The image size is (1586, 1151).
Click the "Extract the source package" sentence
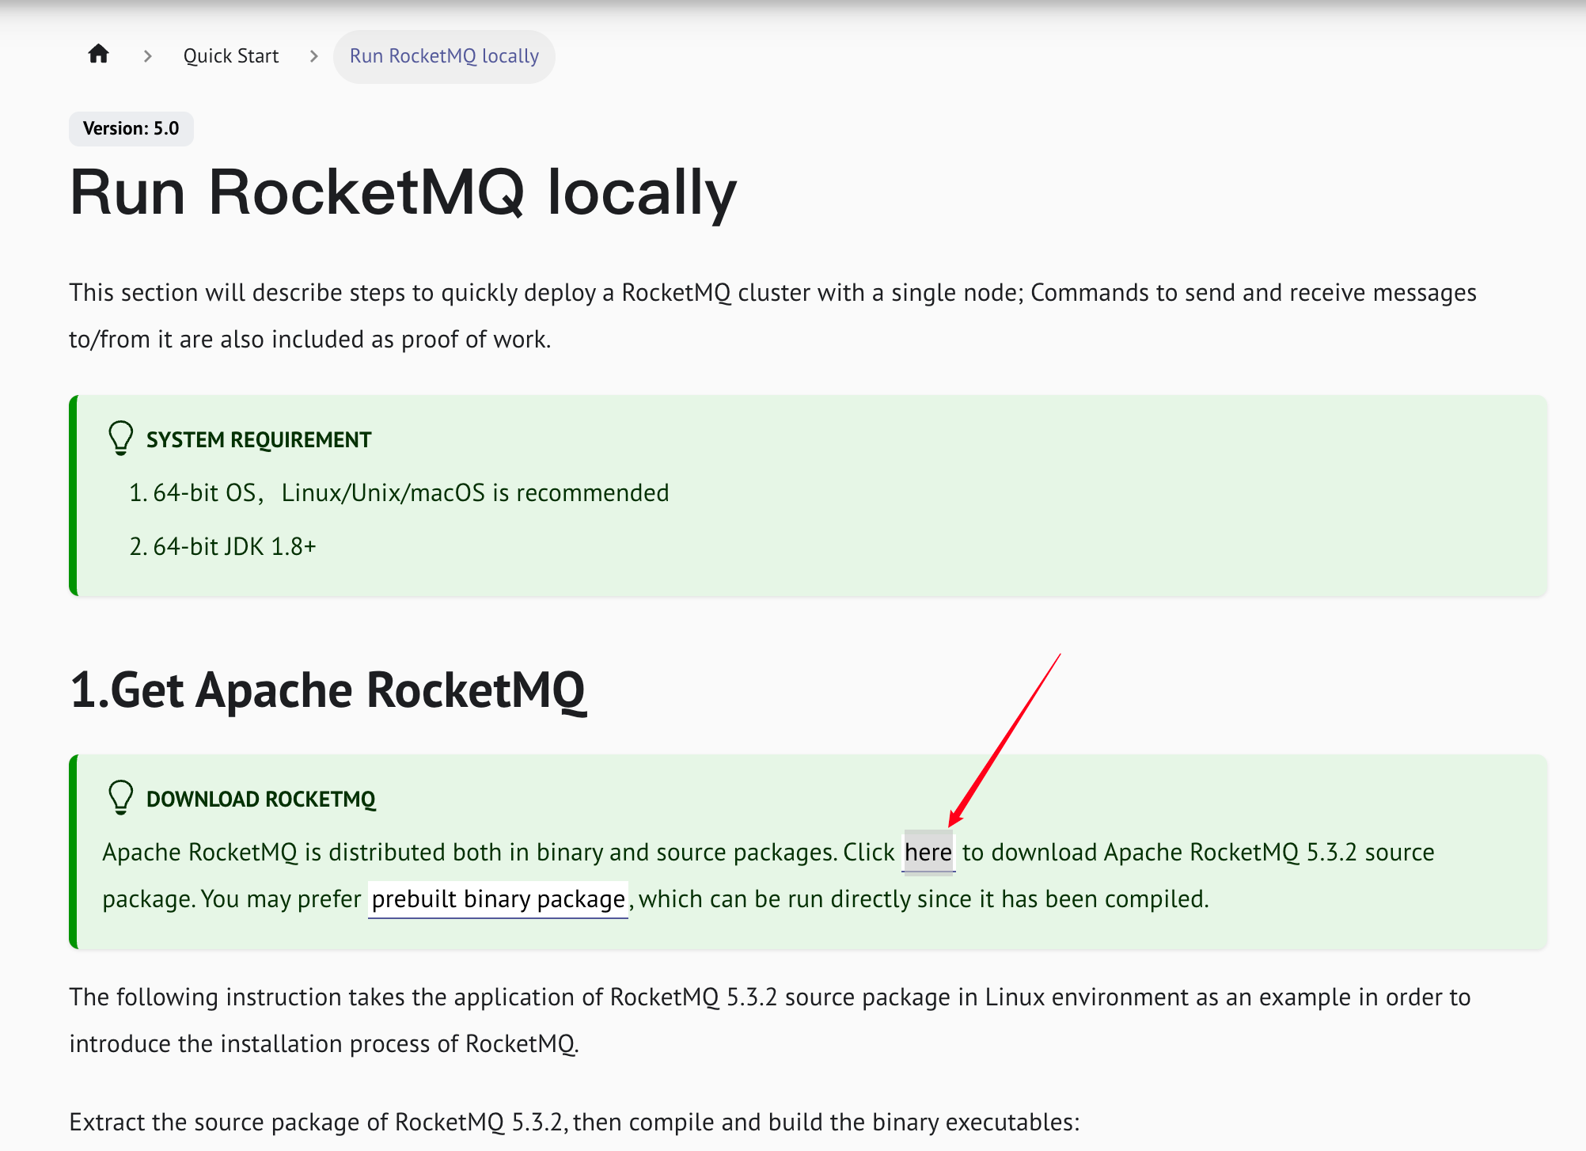[575, 1123]
